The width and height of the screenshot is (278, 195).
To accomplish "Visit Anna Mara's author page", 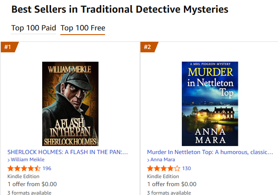I will point(164,160).
